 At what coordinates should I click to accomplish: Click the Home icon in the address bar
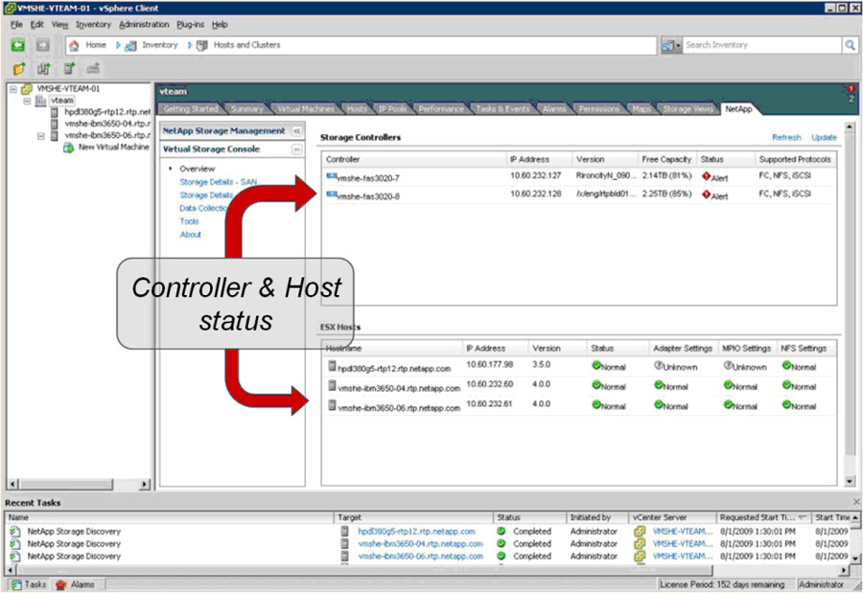(74, 45)
